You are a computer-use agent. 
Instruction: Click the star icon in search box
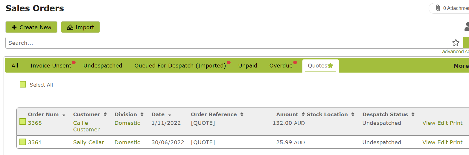(456, 43)
